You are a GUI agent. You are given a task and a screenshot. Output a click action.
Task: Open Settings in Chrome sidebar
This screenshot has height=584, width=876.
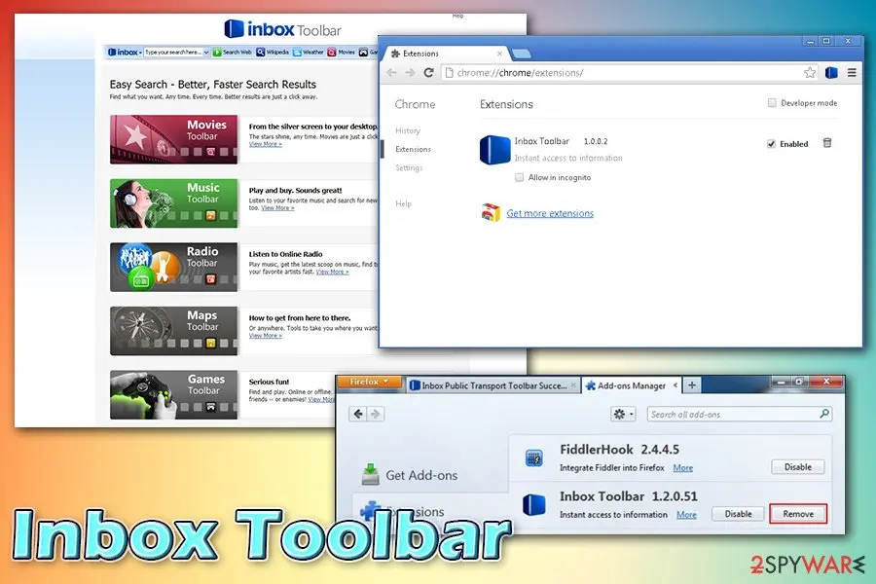point(409,167)
